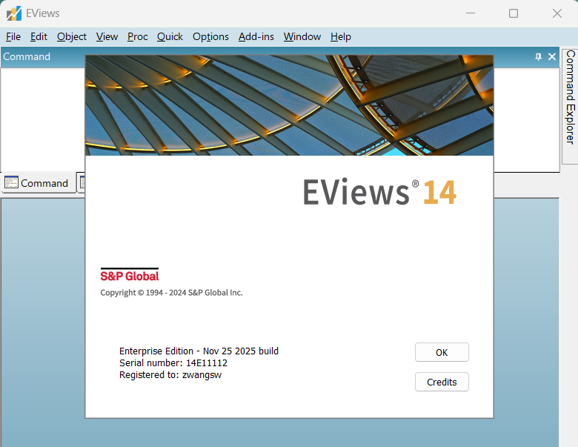This screenshot has height=447, width=578.
Task: Open the Proc menu
Action: [138, 36]
